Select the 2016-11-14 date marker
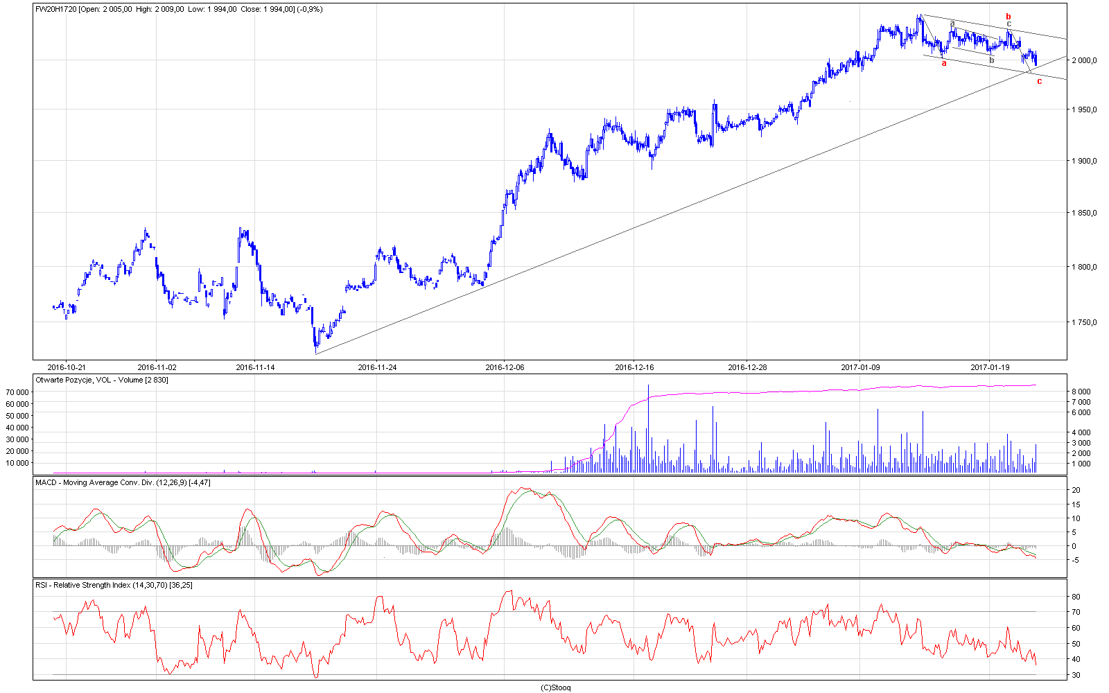 pos(255,367)
